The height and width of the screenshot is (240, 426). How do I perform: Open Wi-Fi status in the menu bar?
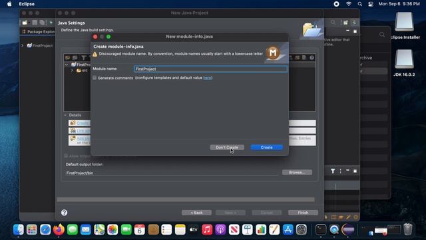tap(349, 4)
